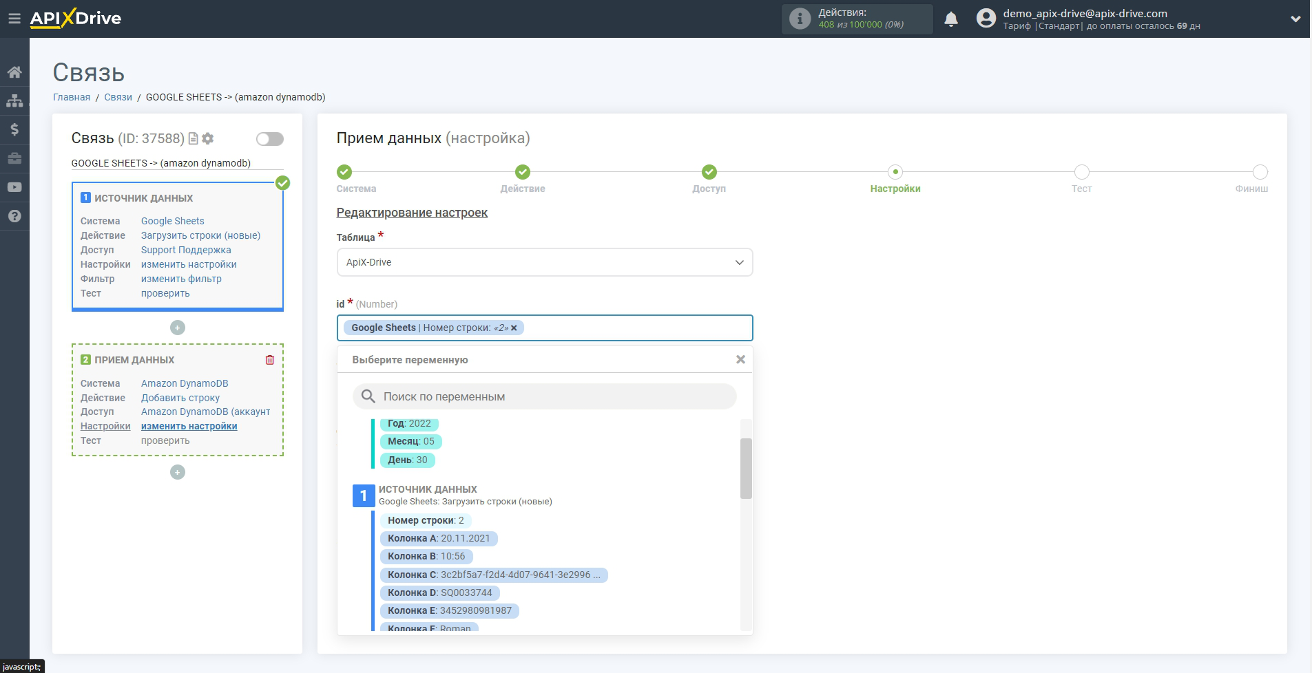This screenshot has height=673, width=1312.
Task: Open the connection notes document icon
Action: click(194, 138)
